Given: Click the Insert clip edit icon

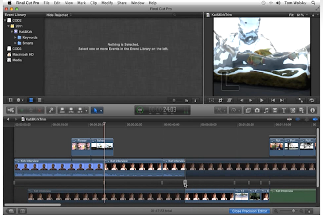Looking at the screenshot, I should [71, 111].
